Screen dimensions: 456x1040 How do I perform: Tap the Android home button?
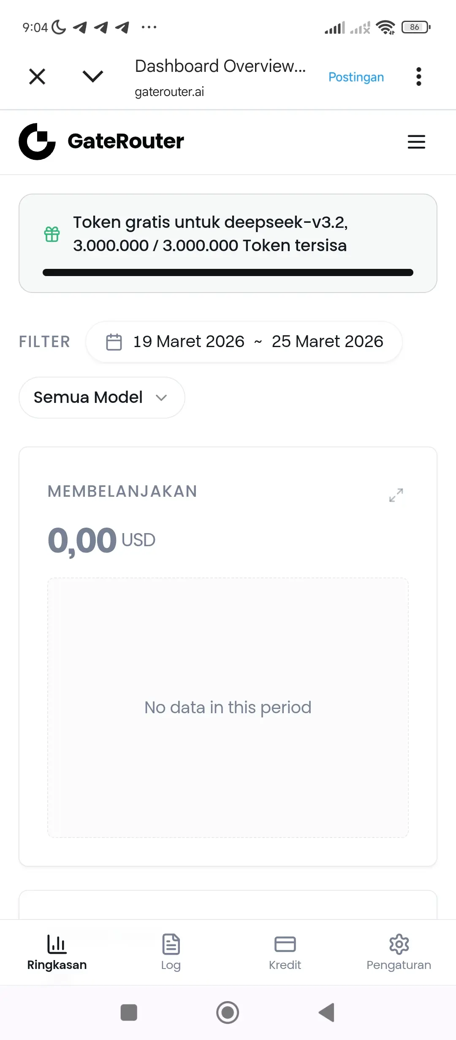click(x=228, y=1012)
